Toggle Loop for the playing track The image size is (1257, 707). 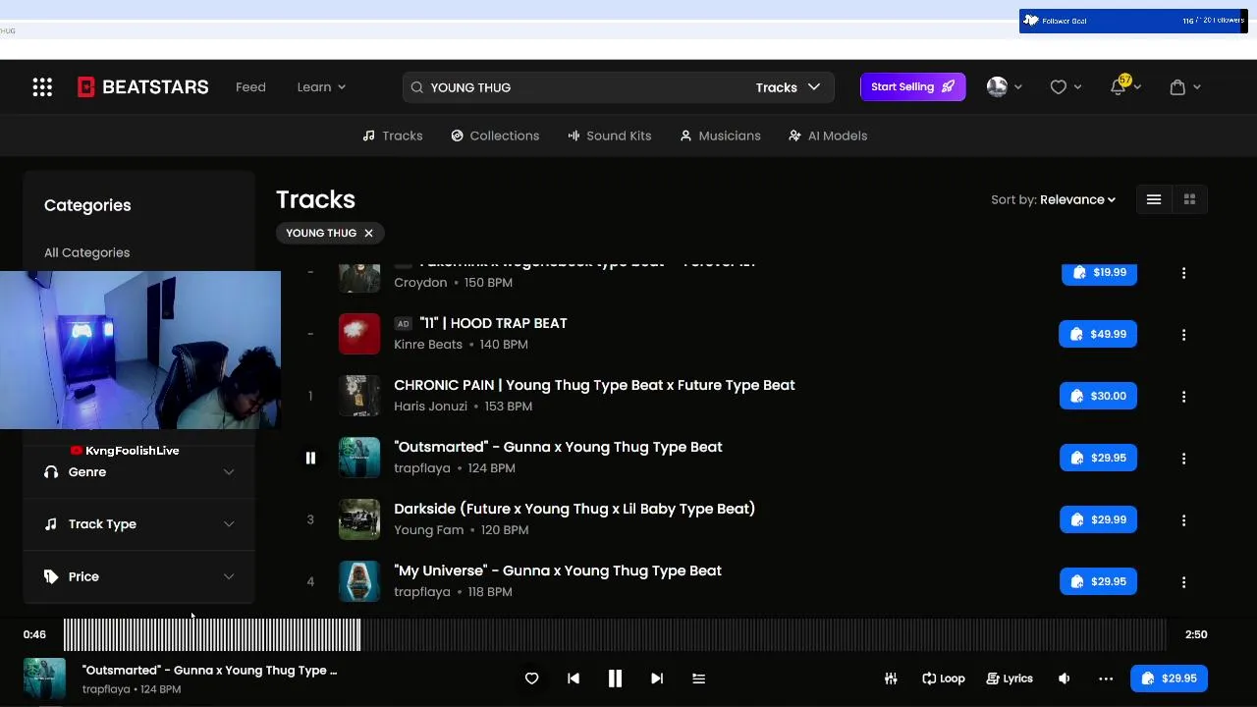[x=944, y=679]
